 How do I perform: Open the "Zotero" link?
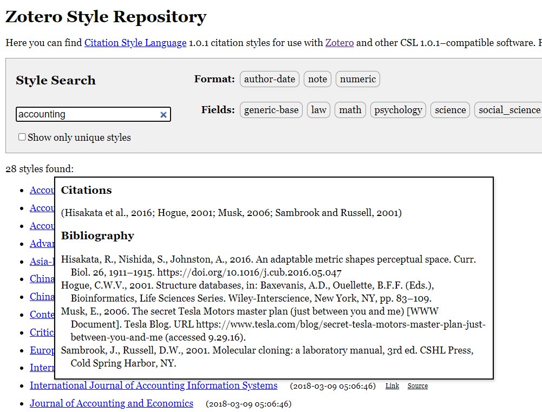pos(339,43)
